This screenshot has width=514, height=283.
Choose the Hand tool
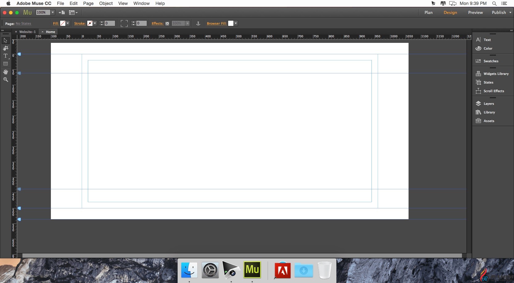coord(5,72)
